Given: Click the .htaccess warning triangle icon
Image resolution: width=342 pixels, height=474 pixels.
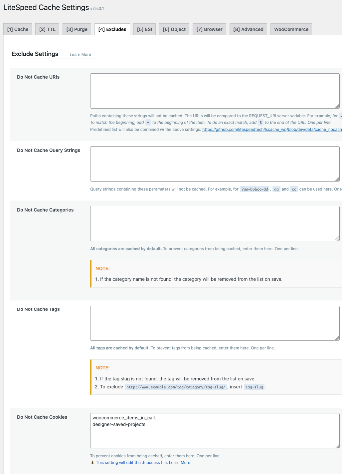Looking at the screenshot, I should pyautogui.click(x=92, y=463).
